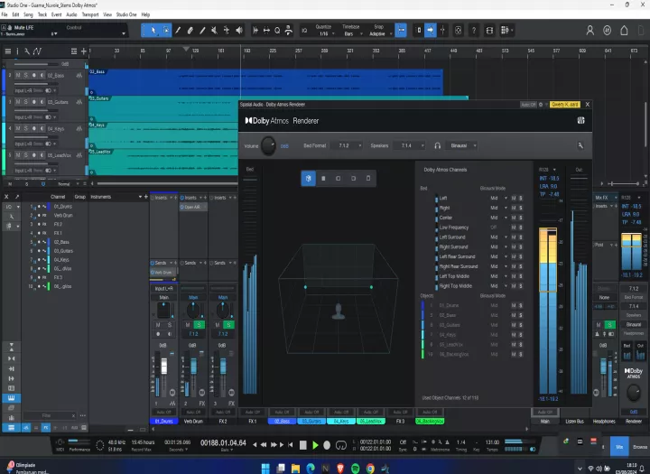Adjust the 01_Drums channel fader
Screen dimensions: 650x474
click(x=164, y=367)
